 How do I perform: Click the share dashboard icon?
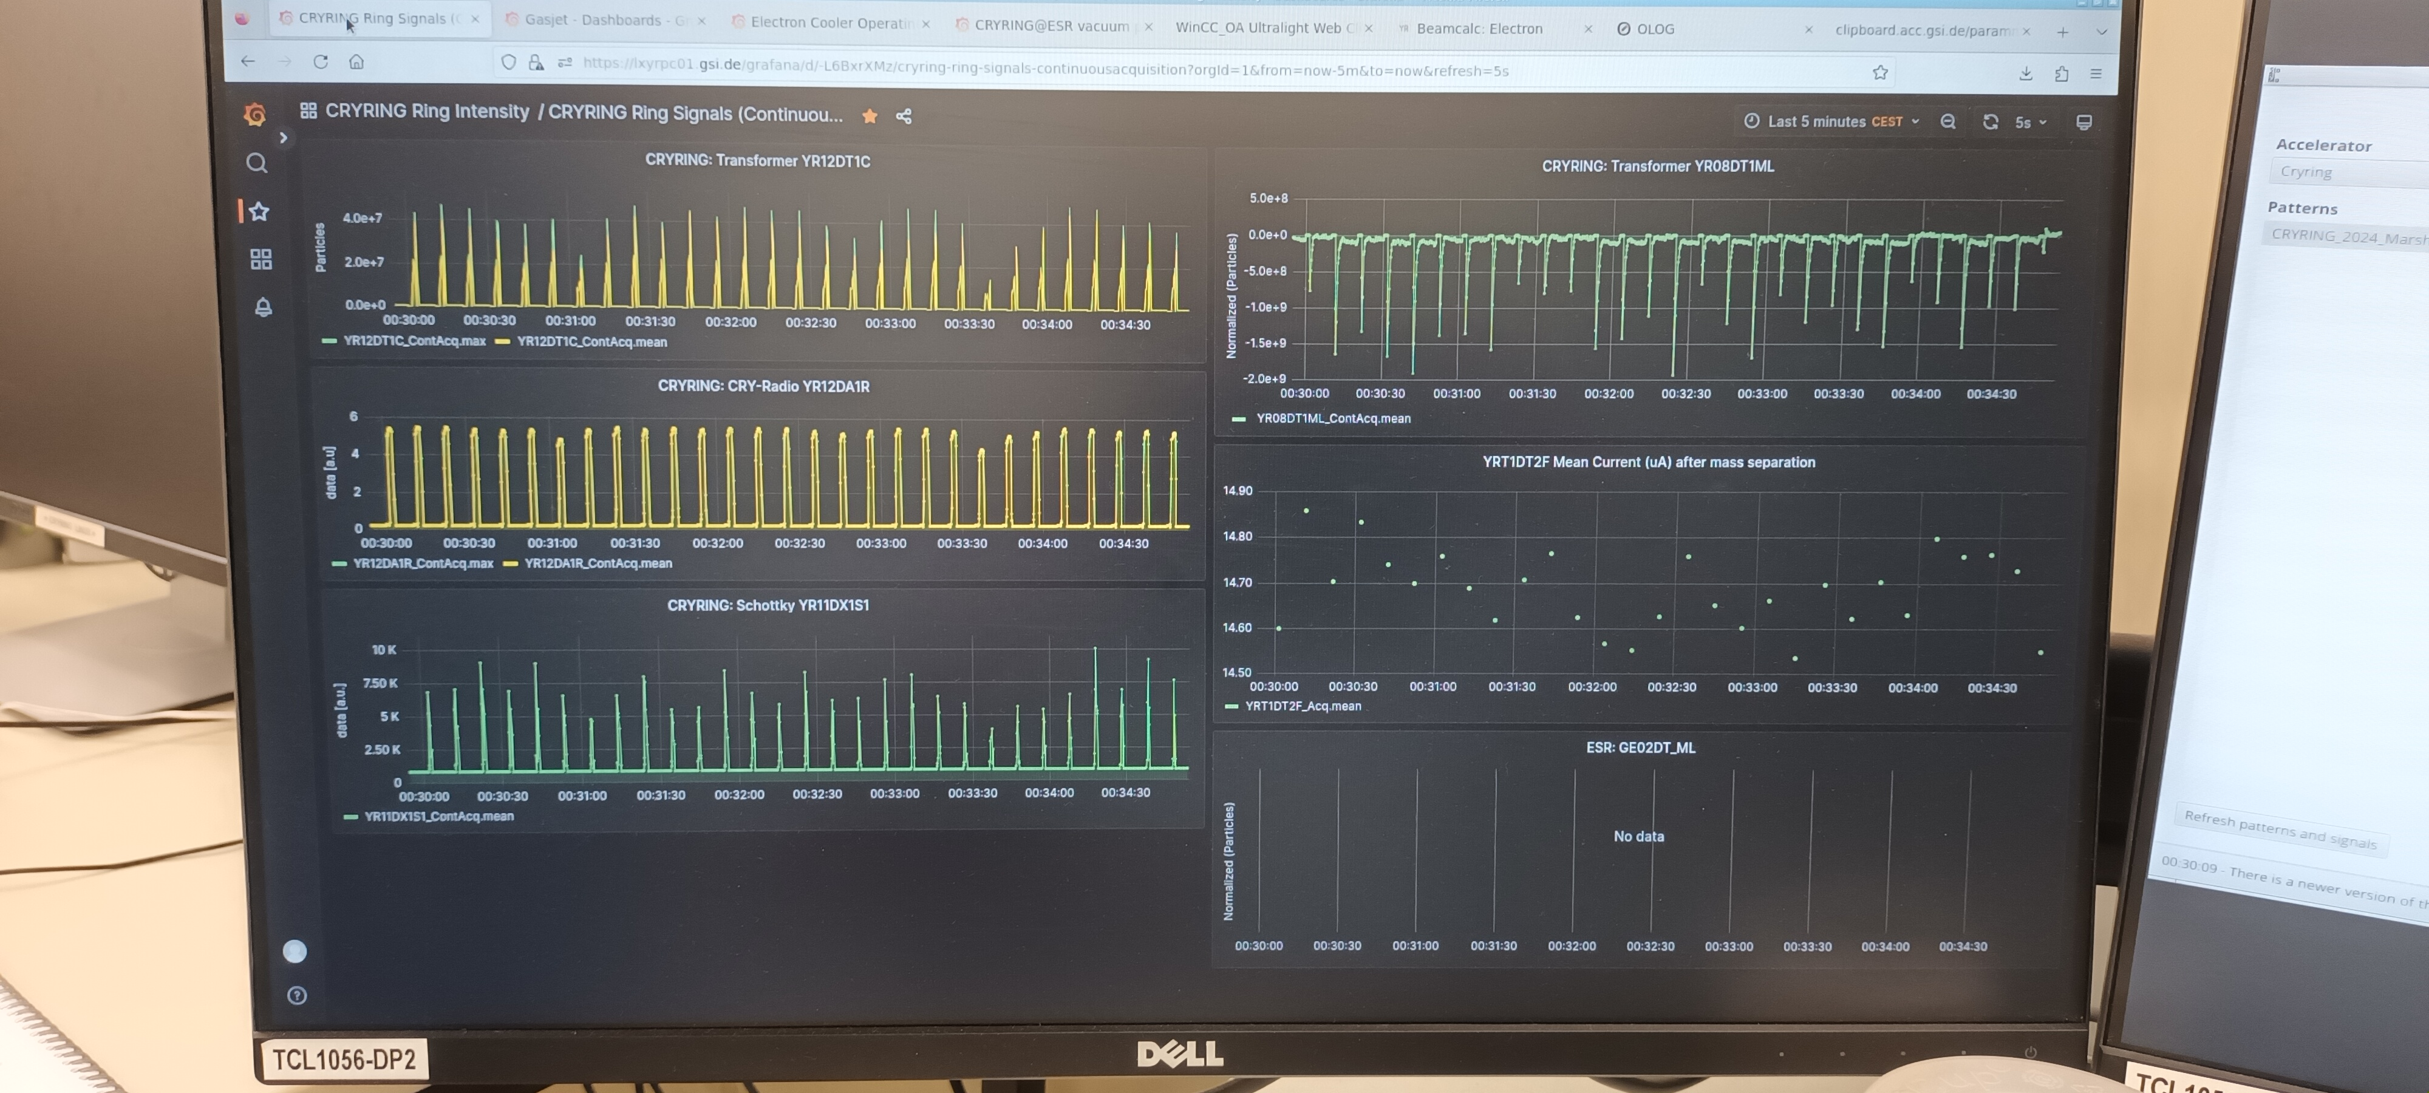904,116
